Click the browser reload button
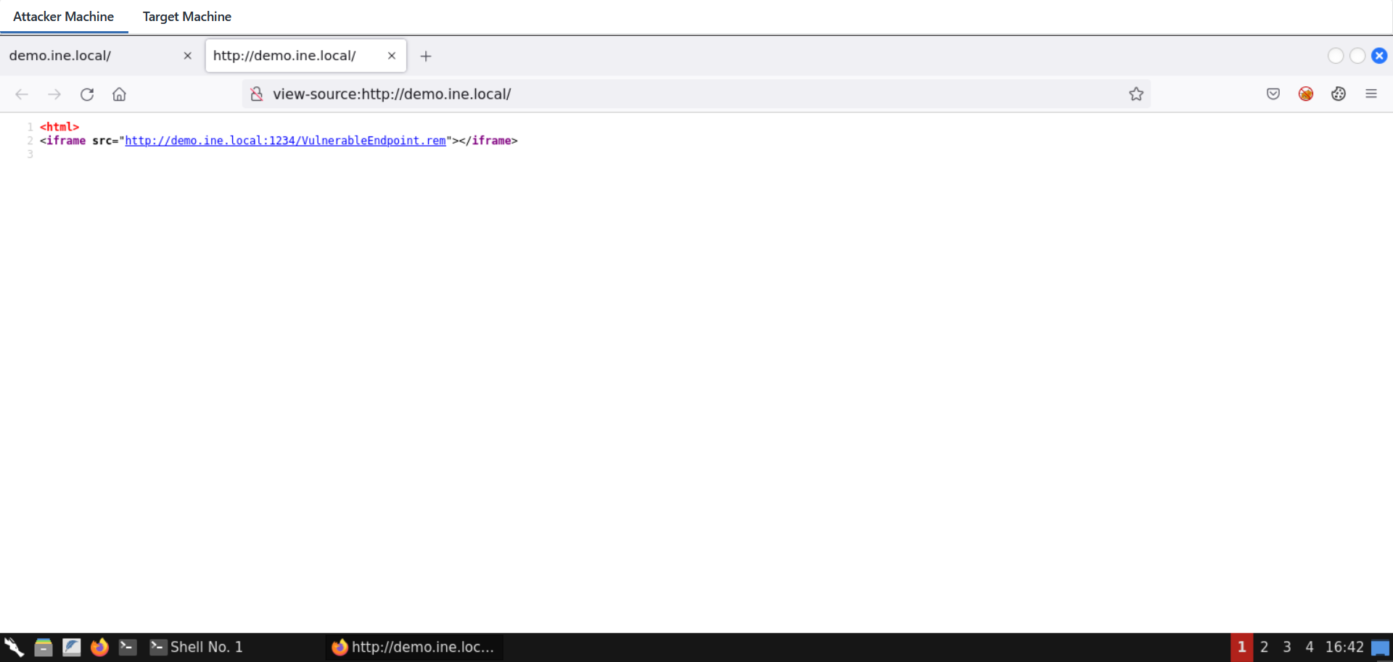The height and width of the screenshot is (662, 1393). pyautogui.click(x=87, y=94)
